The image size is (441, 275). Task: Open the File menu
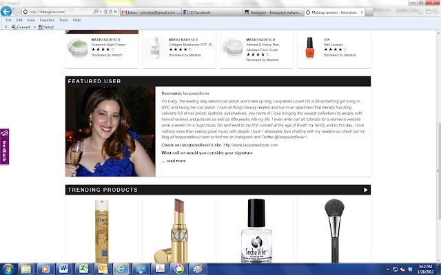(9, 20)
